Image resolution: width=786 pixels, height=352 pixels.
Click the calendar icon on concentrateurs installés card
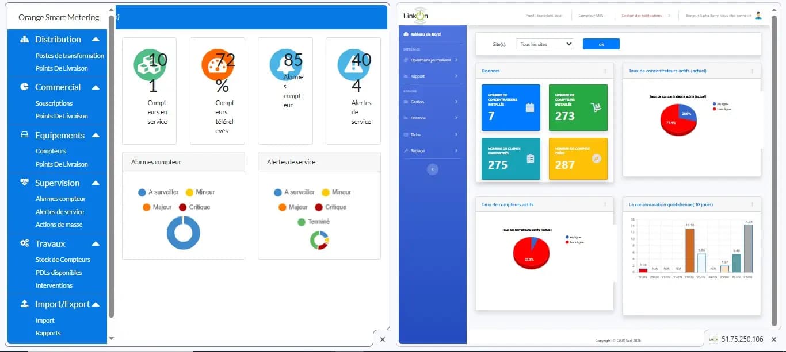530,107
